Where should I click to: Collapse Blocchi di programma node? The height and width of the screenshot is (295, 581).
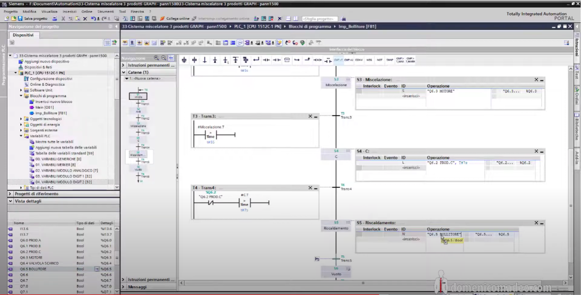(21, 96)
